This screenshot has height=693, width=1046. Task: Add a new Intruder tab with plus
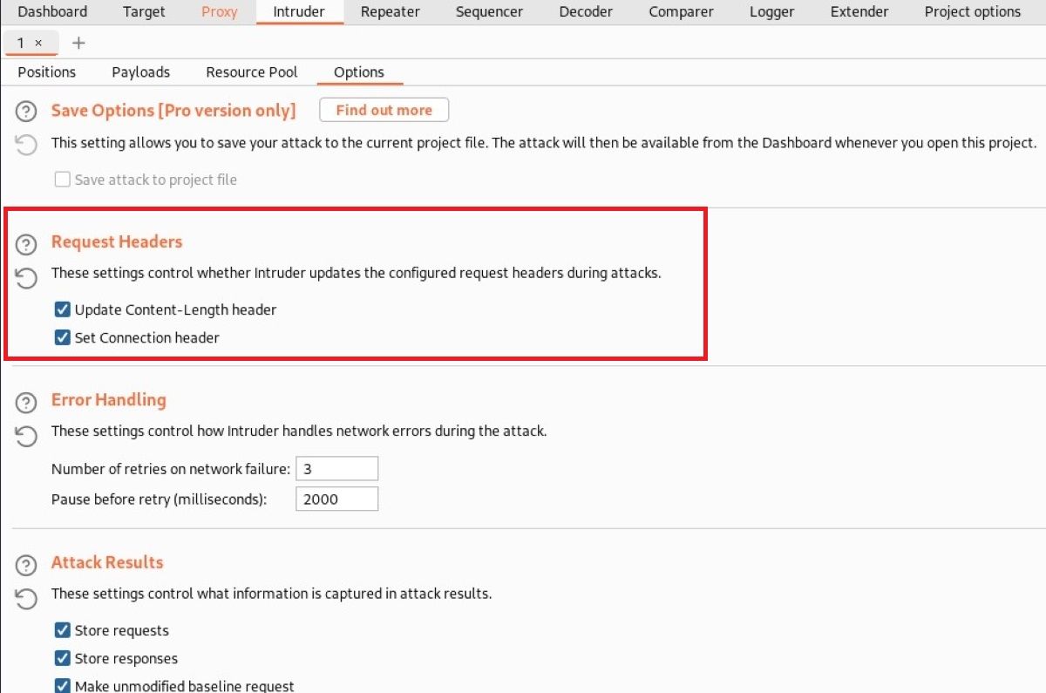tap(78, 43)
